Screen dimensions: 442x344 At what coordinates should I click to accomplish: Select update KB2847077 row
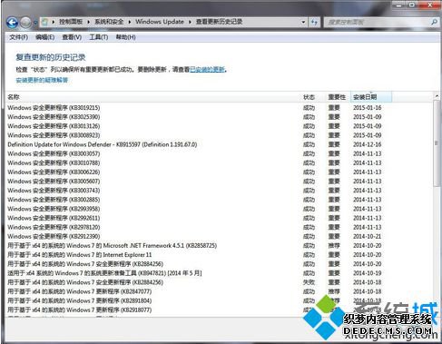coord(219,291)
